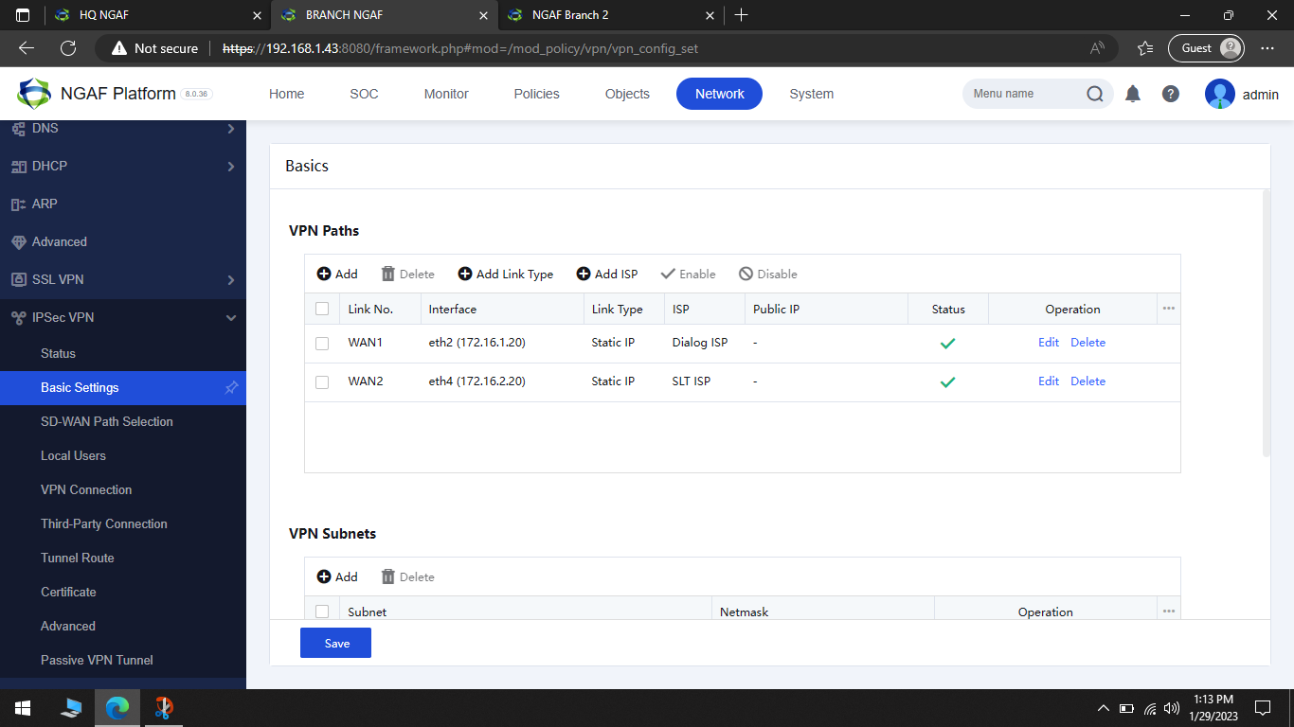Click the Add ISP icon
Viewport: 1294px width, 727px height.
click(607, 274)
